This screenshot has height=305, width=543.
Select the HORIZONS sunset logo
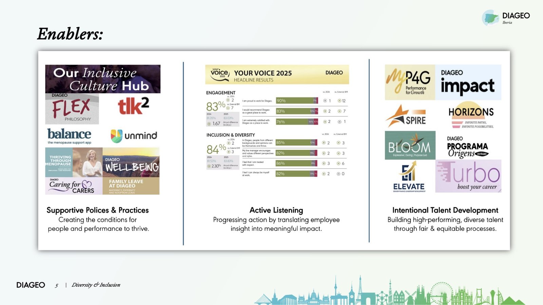[471, 115]
